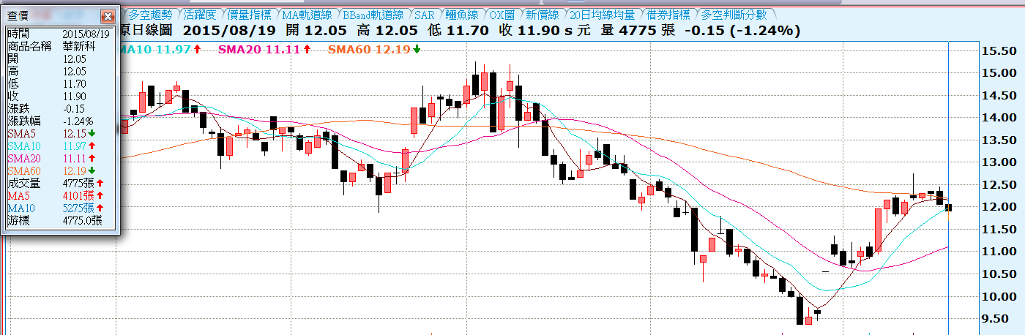This screenshot has width=1025, height=335.
Task: Open the 活躍度 tab
Action: tap(198, 15)
